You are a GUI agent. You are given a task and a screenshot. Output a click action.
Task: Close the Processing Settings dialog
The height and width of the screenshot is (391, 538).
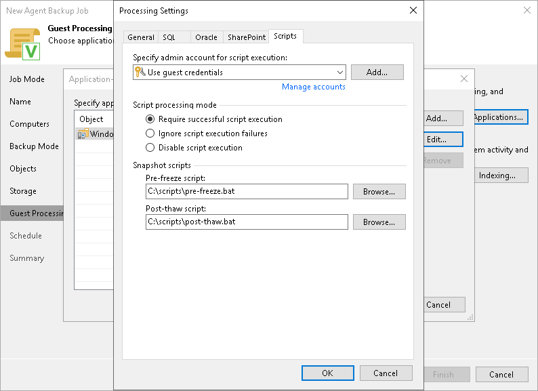tap(413, 10)
